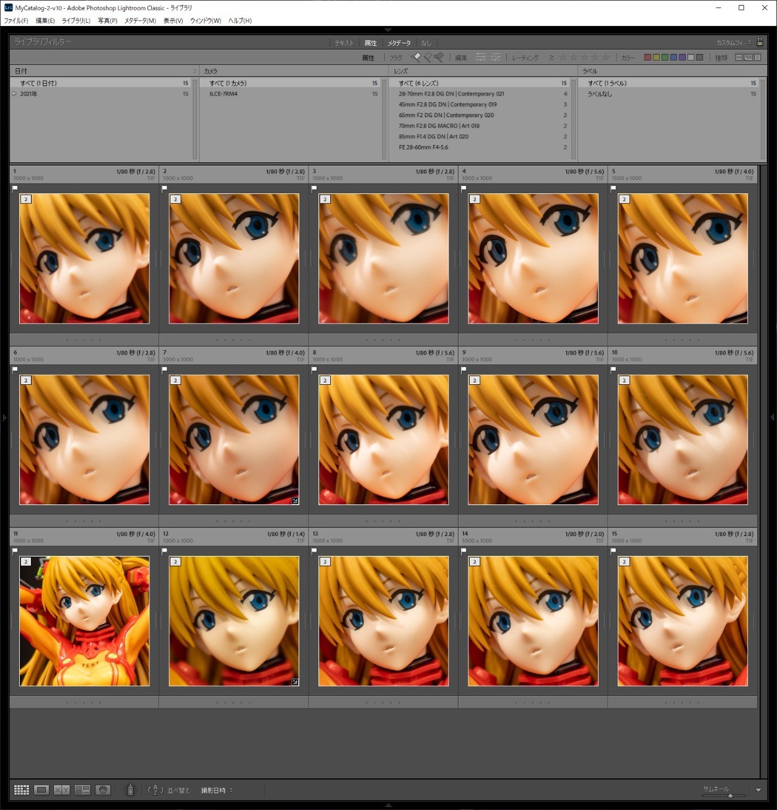Filter by virtual copies kind

(x=748, y=58)
